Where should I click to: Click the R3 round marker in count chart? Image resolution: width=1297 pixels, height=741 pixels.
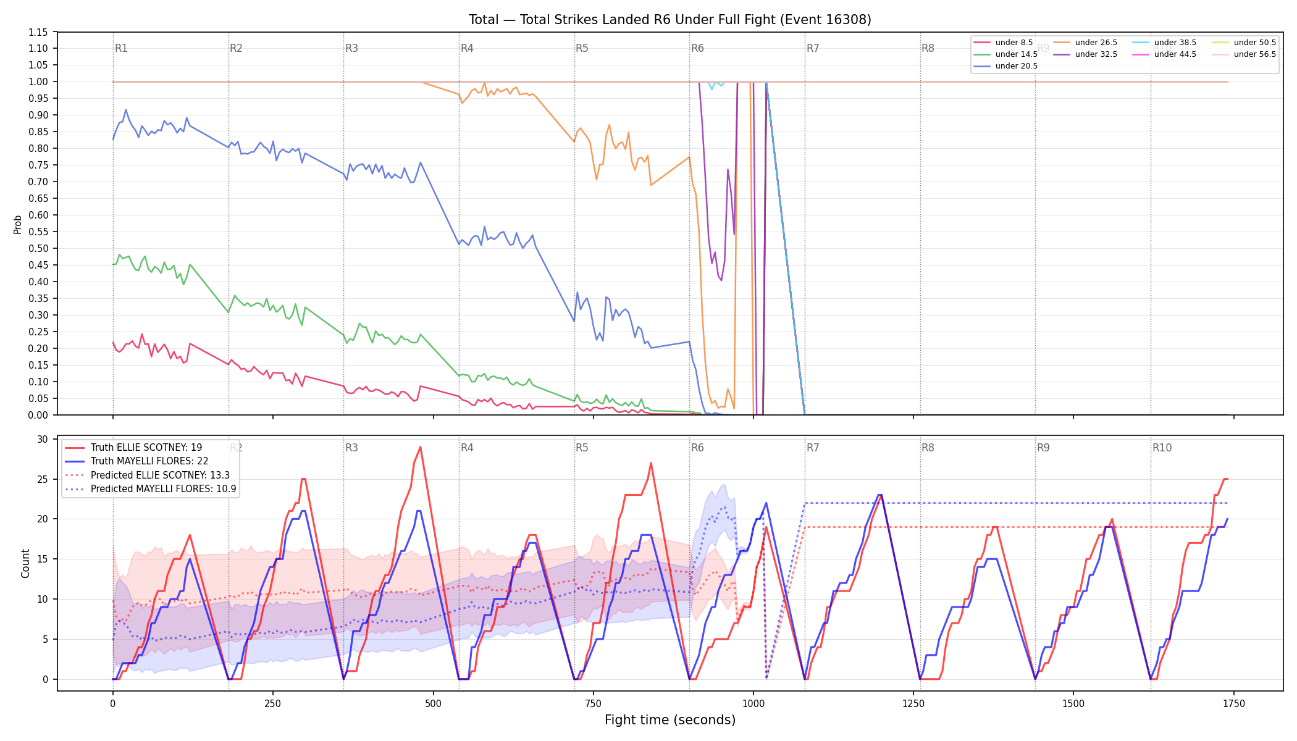point(351,448)
